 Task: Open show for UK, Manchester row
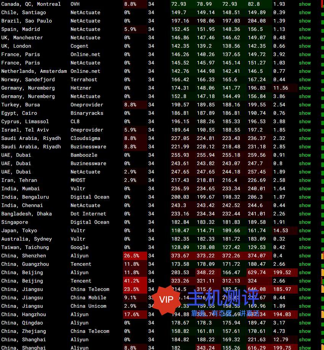click(x=305, y=38)
